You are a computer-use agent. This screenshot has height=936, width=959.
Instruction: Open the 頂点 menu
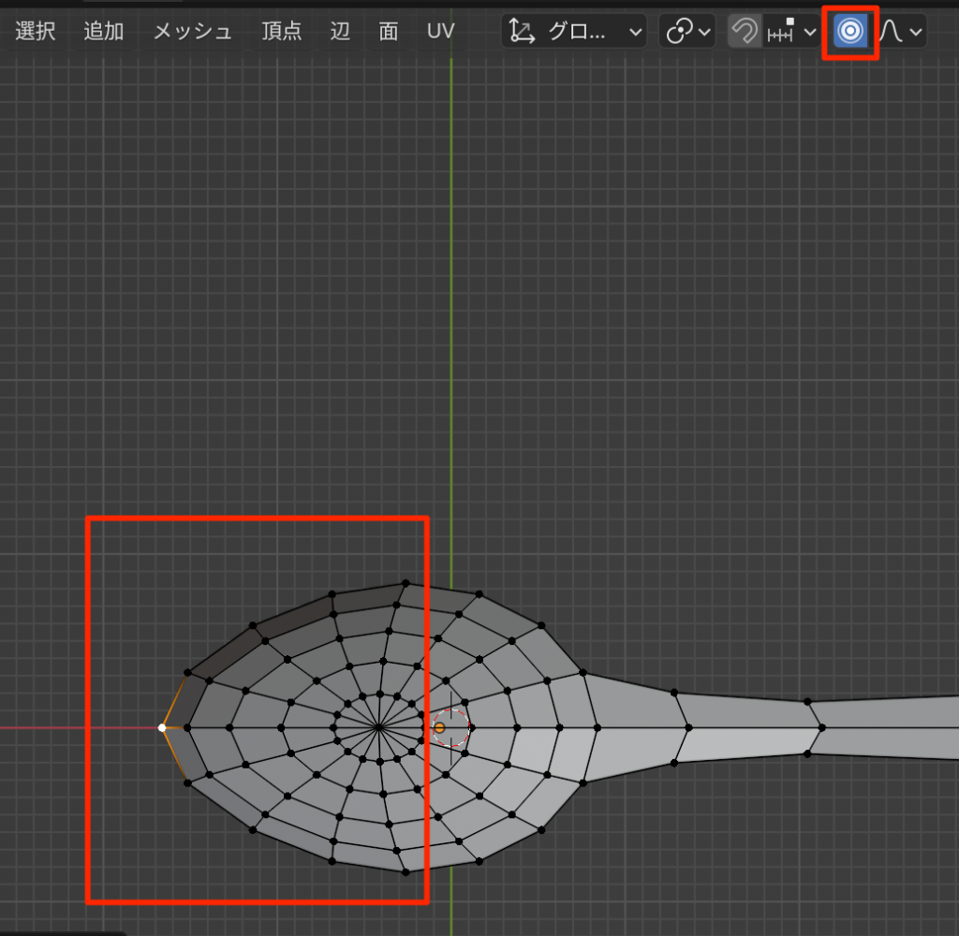(281, 32)
